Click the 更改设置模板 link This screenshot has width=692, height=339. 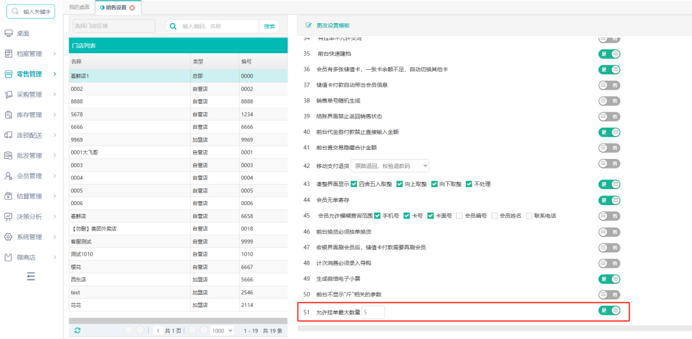coord(333,26)
